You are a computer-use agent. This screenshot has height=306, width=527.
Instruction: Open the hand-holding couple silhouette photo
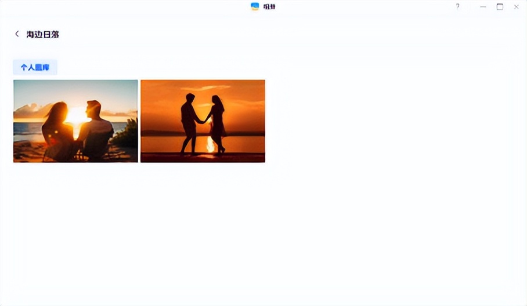pos(203,121)
